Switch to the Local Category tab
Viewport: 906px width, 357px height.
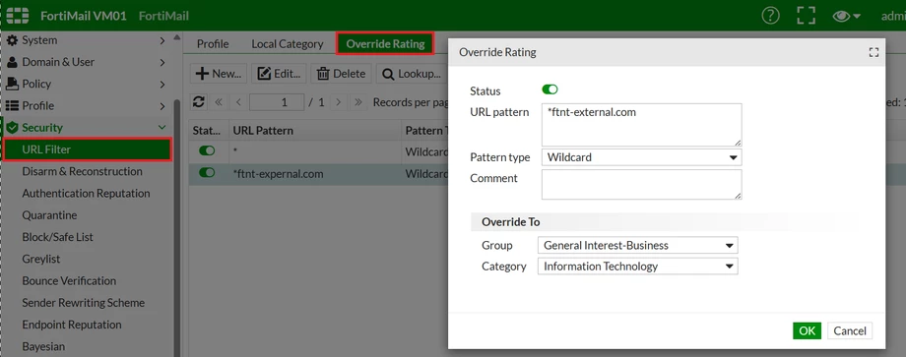point(288,44)
